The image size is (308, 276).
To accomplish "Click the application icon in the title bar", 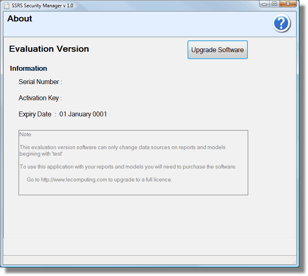I will point(7,5).
